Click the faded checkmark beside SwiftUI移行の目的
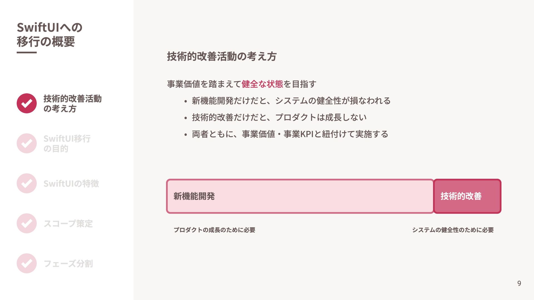This screenshot has width=534, height=300. pyautogui.click(x=27, y=143)
